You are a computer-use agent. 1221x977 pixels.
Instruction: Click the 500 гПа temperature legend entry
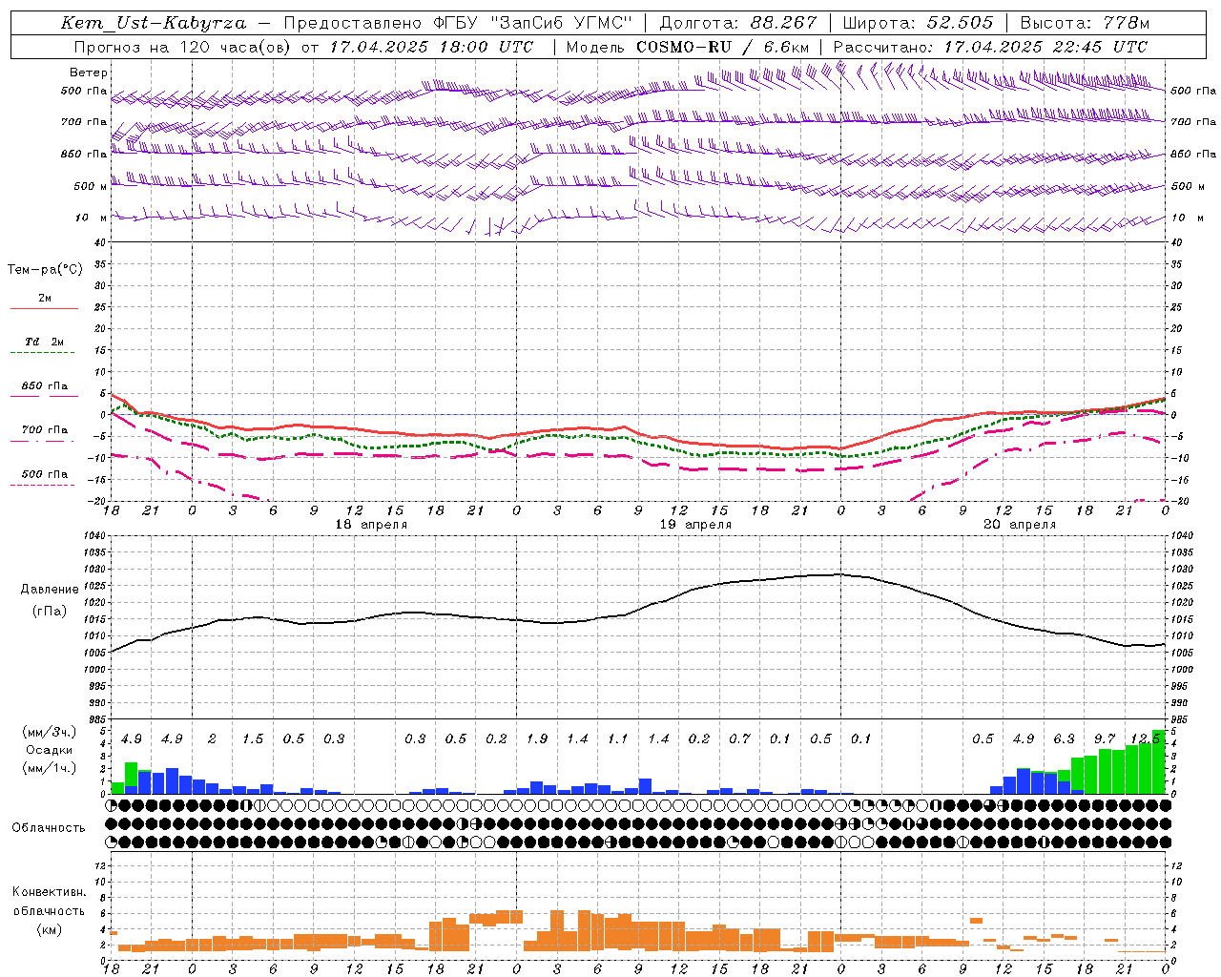tap(45, 474)
